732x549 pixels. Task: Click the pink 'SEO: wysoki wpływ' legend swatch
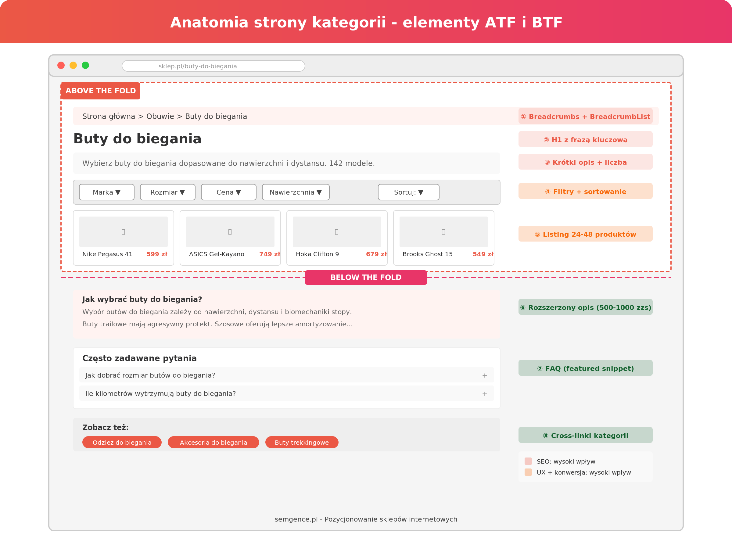tap(528, 461)
